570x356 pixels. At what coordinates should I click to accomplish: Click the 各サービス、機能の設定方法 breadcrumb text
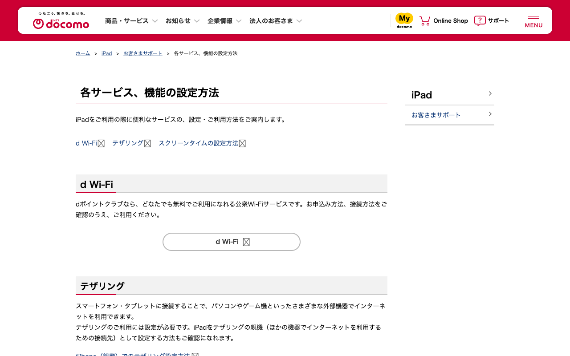(206, 53)
